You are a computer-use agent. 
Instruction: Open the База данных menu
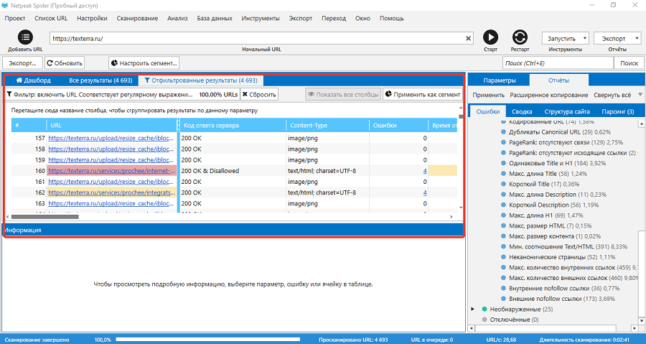pyautogui.click(x=215, y=18)
